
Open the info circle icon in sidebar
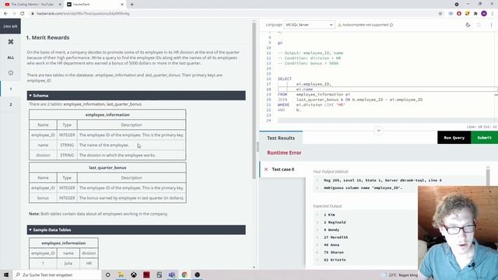(10, 72)
